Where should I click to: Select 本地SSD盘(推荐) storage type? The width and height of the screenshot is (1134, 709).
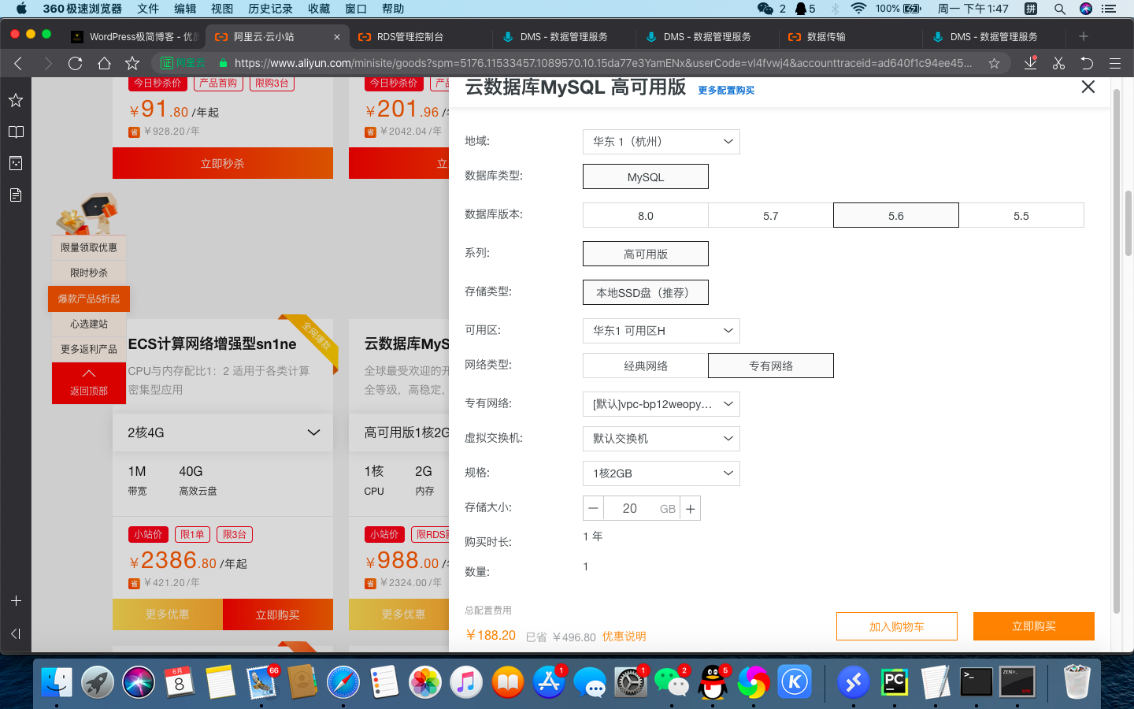click(x=646, y=292)
